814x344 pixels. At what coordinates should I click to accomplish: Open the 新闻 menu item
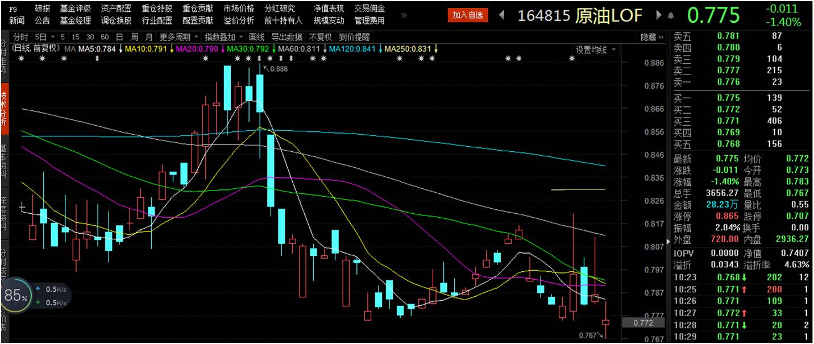17,20
